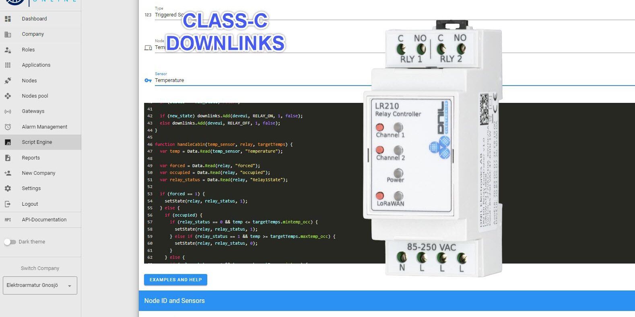Click the Alarm Management clock icon
Viewport: 635px width, 317px height.
(x=8, y=127)
